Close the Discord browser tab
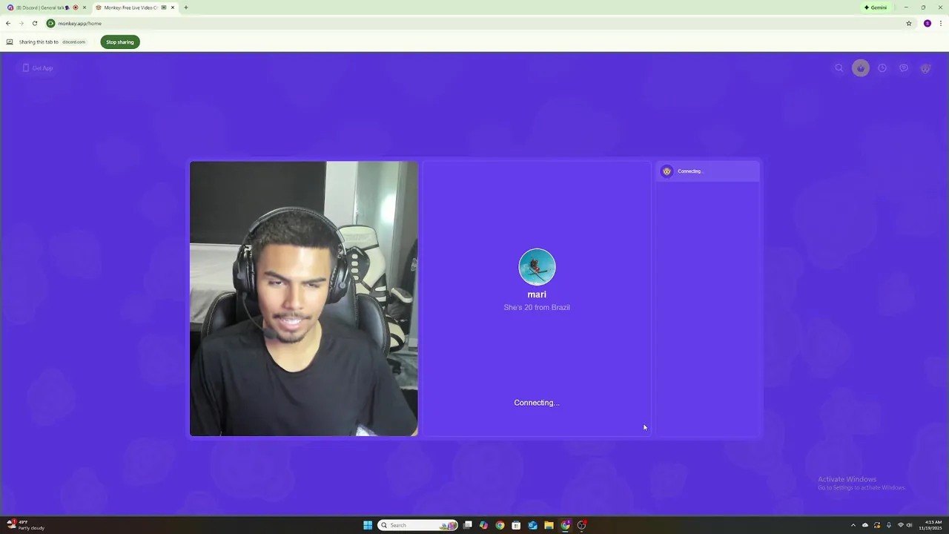Image resolution: width=949 pixels, height=534 pixels. click(84, 7)
